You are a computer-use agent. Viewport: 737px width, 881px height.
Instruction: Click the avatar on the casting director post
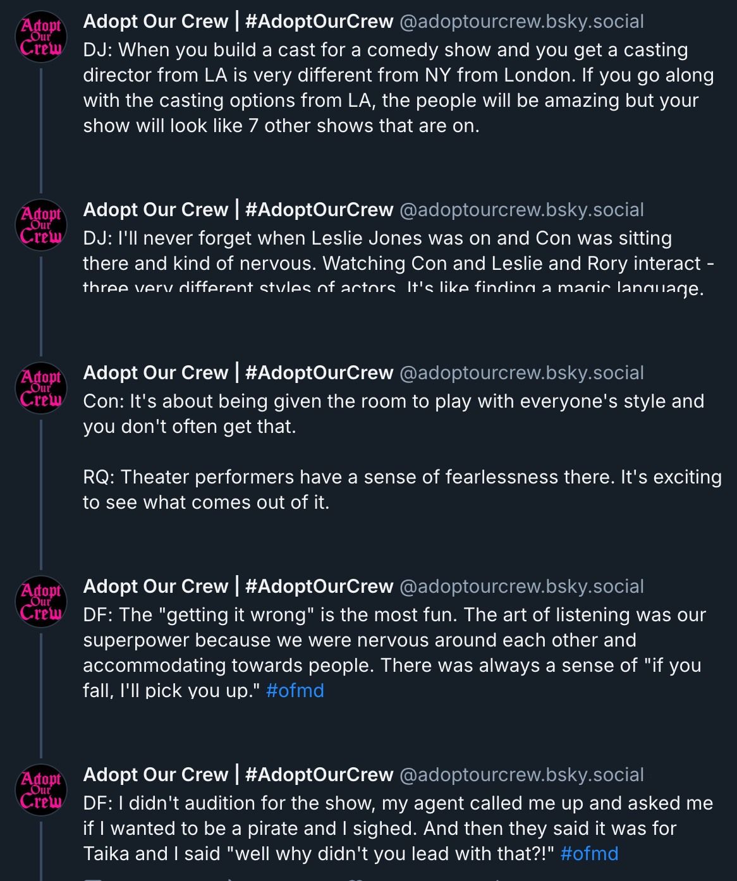point(41,37)
